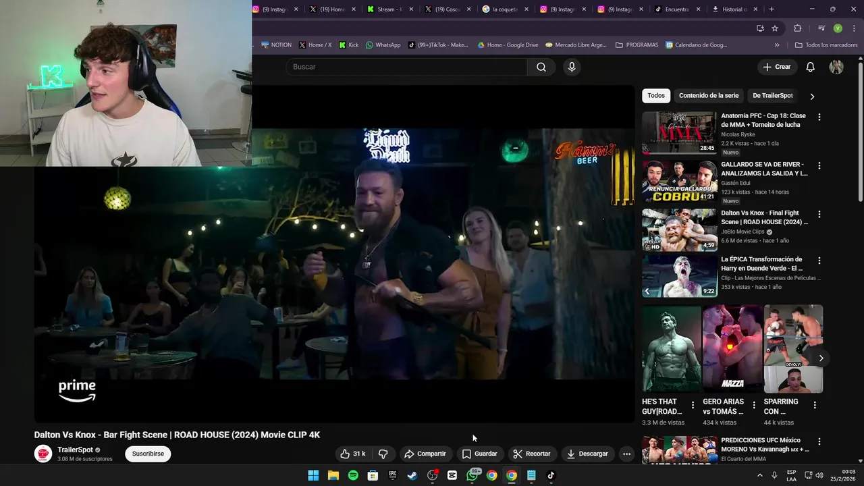Open YouTube notifications bell

point(811,67)
